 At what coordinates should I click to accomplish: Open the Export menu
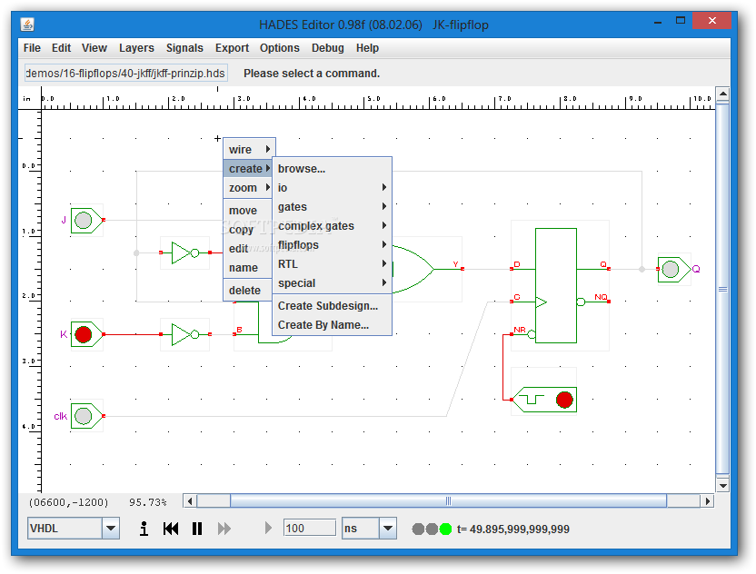click(x=232, y=48)
